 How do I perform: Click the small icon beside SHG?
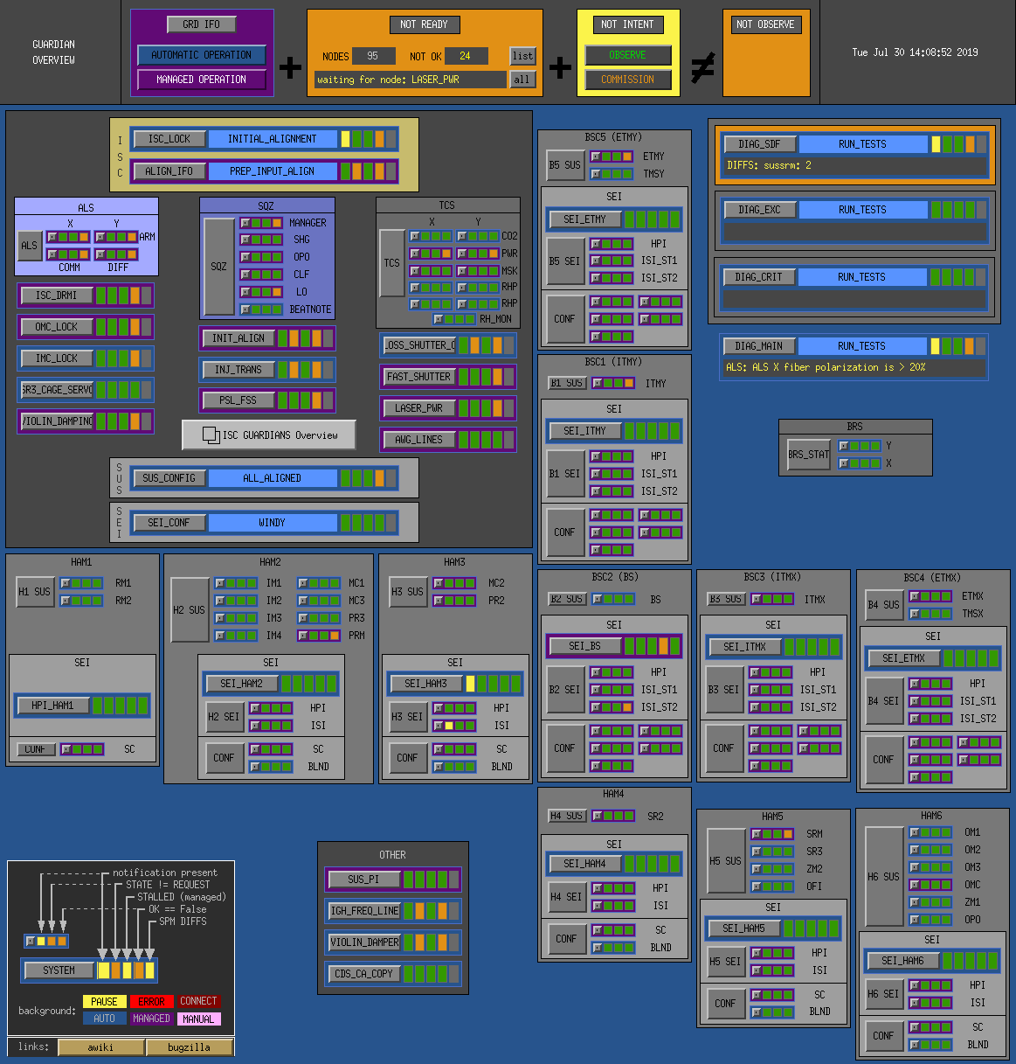pyautogui.click(x=245, y=240)
